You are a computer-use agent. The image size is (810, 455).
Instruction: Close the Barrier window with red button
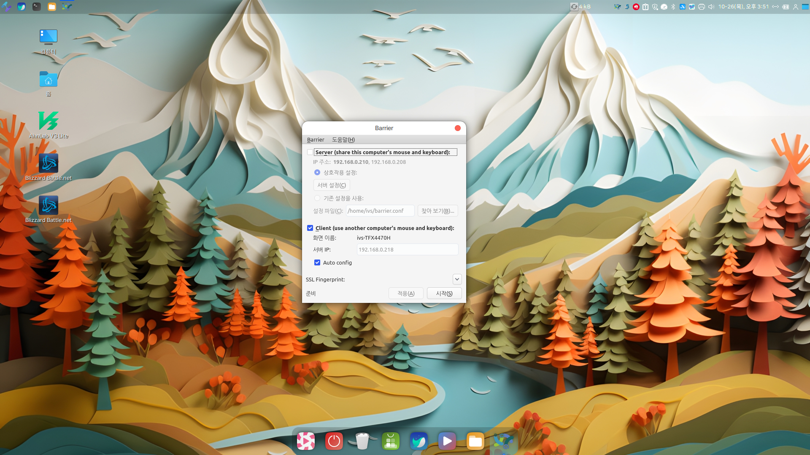[457, 128]
